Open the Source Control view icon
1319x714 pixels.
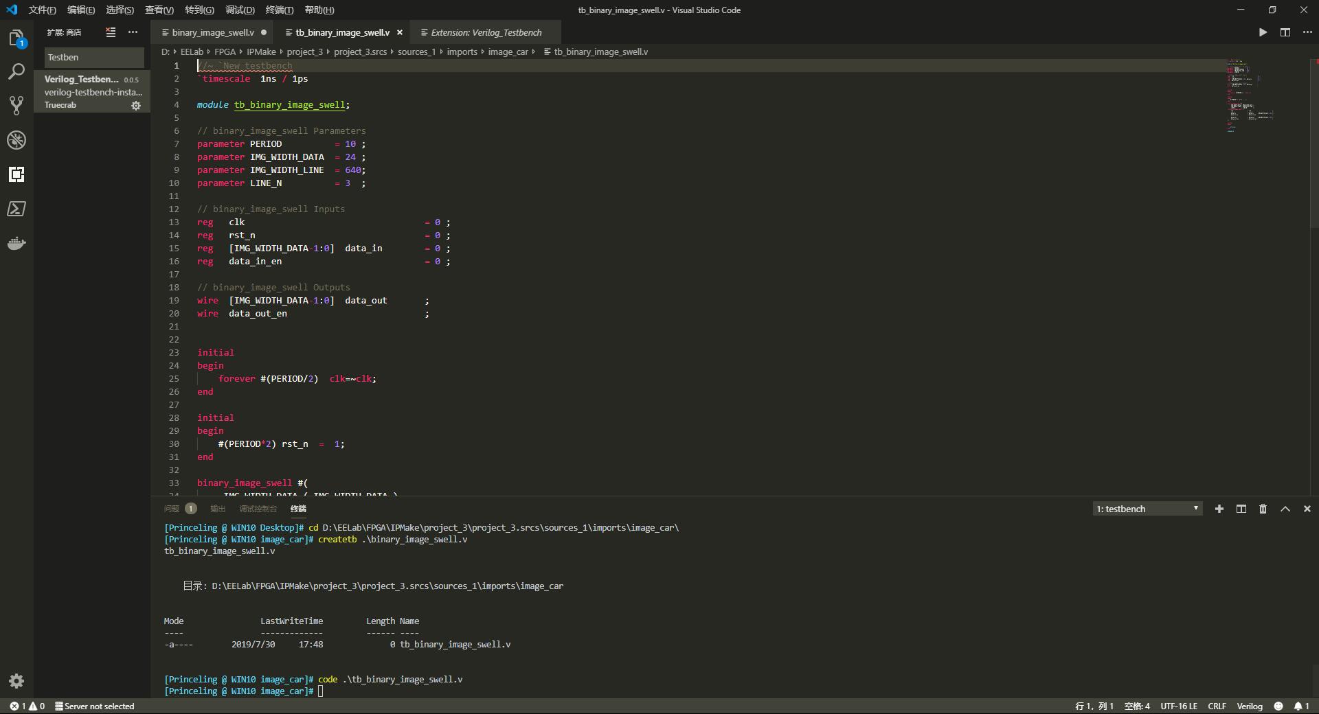[x=16, y=105]
